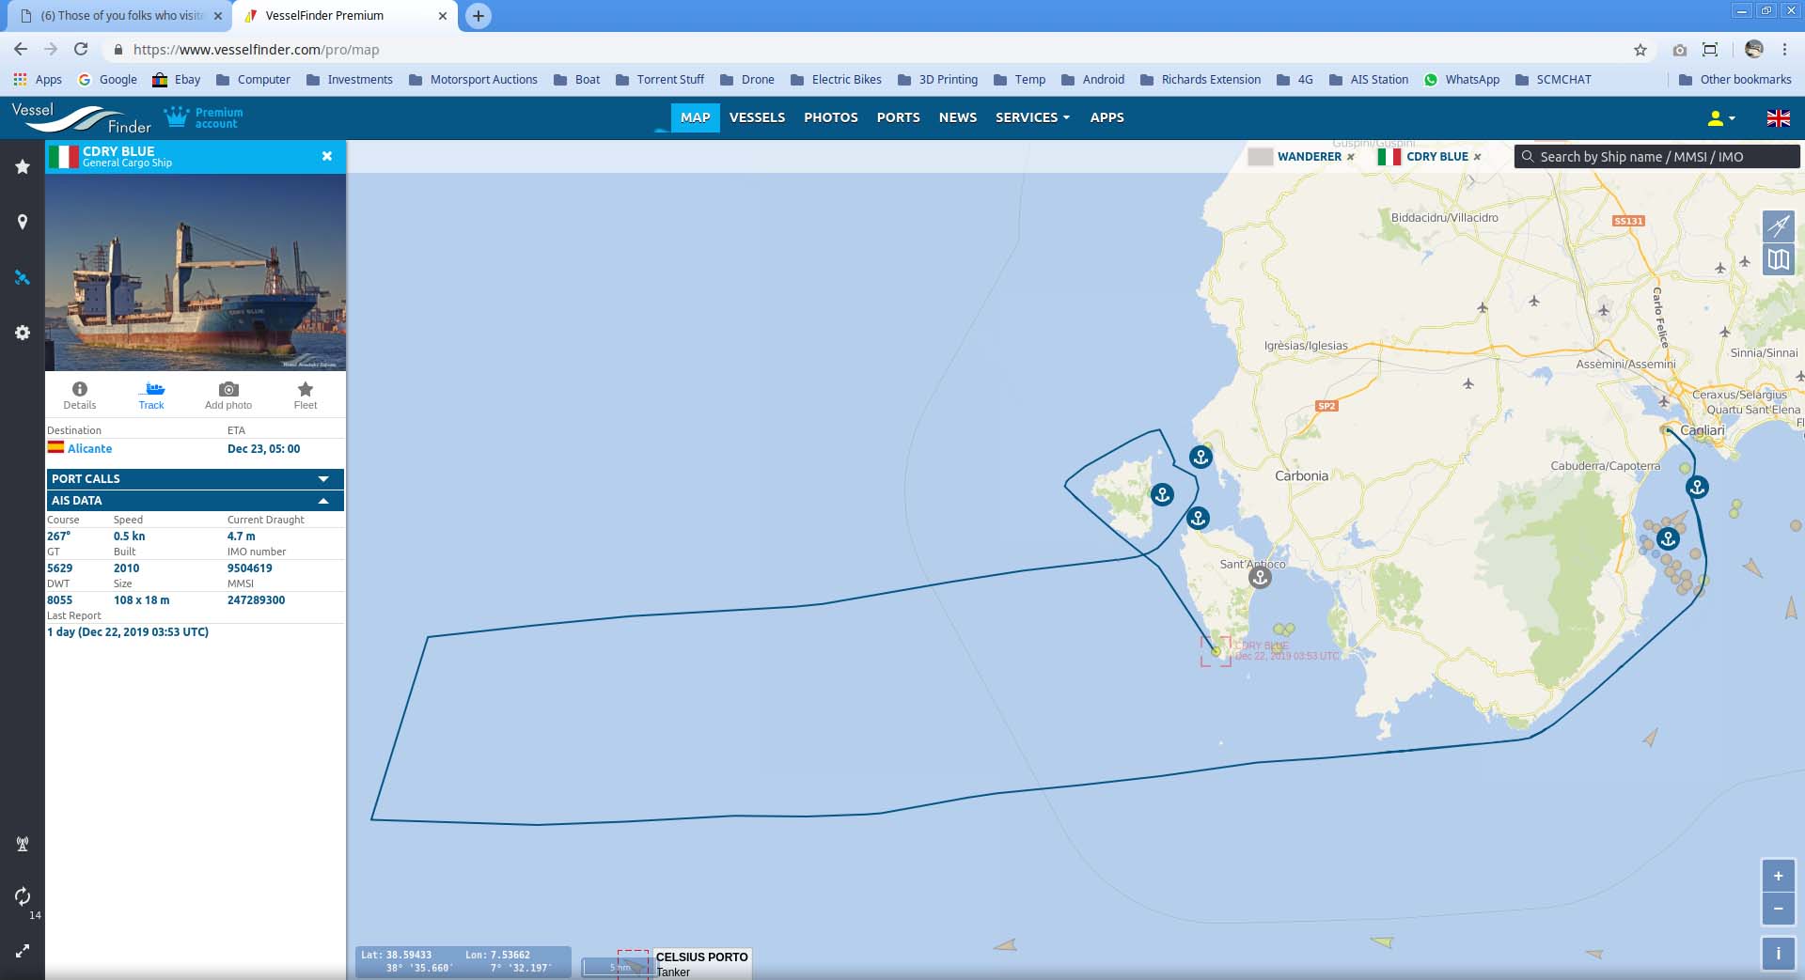Remove CDRY BLUE tracked vessel chip
The height and width of the screenshot is (980, 1805).
(1477, 157)
